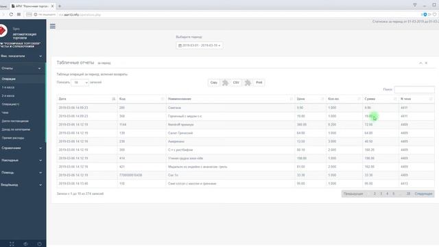This screenshot has width=439, height=247.
Task: Click the red diamond app logo
Action: 3,30
